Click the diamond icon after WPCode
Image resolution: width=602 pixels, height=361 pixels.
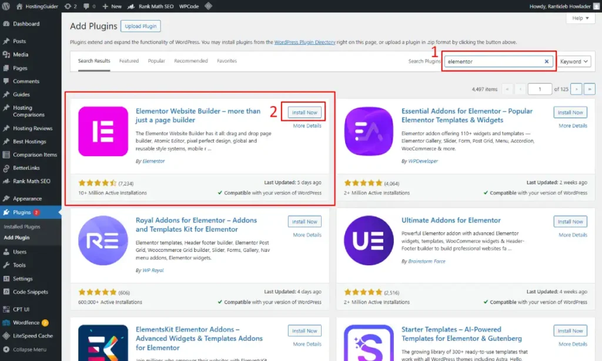click(x=209, y=6)
